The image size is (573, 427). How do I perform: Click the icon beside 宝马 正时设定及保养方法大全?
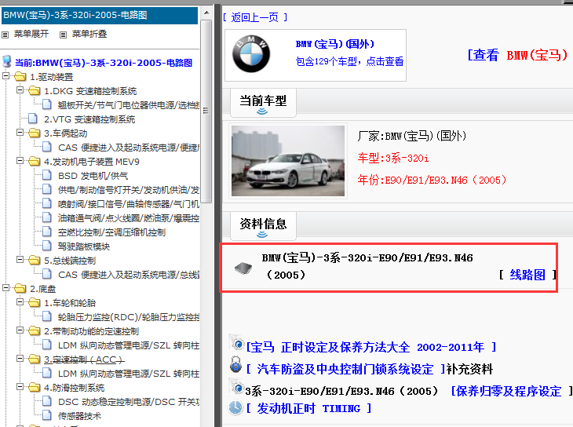[237, 343]
